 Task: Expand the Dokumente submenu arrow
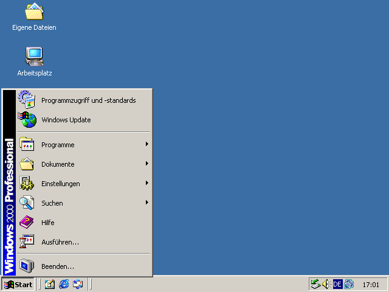[147, 164]
